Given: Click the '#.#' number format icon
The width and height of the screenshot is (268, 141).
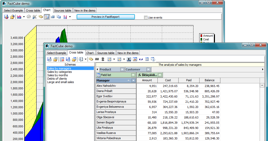Looking at the screenshot, I should (x=141, y=59).
